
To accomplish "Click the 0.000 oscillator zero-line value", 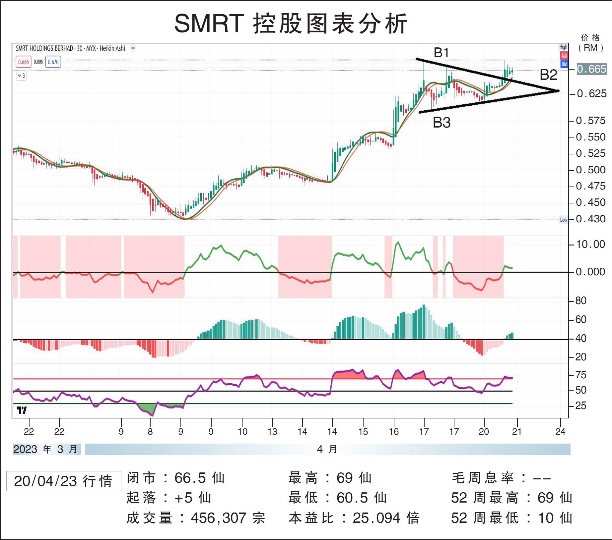I will click(x=590, y=272).
